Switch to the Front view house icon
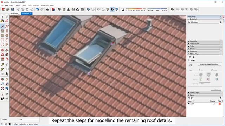225x126 pixels. point(69,9)
